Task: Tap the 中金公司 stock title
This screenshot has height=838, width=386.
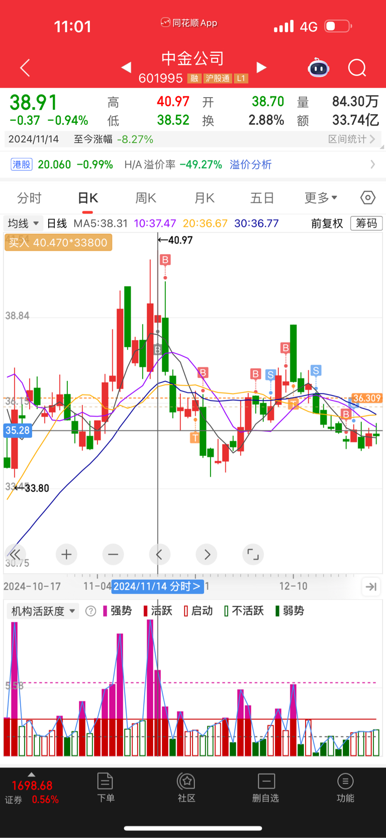Action: (192, 58)
